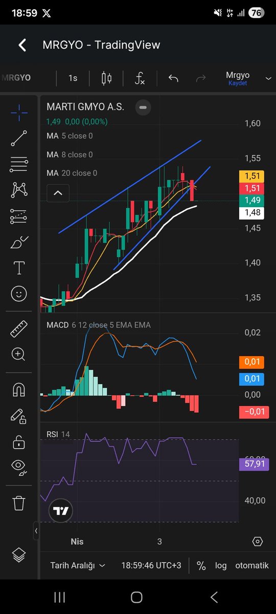
Task: Toggle lock all drawings padlock
Action: 19,442
